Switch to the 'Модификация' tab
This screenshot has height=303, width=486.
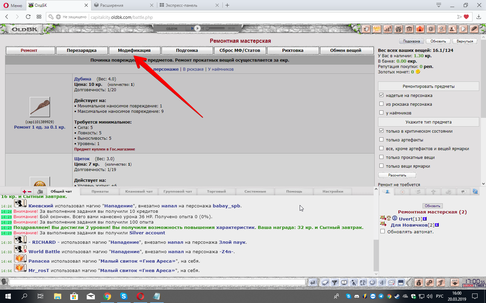point(134,50)
